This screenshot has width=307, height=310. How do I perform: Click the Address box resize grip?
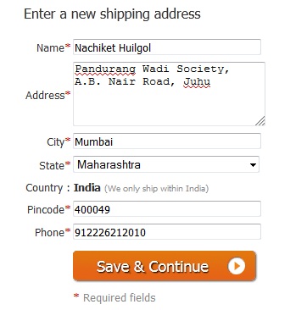click(x=260, y=121)
